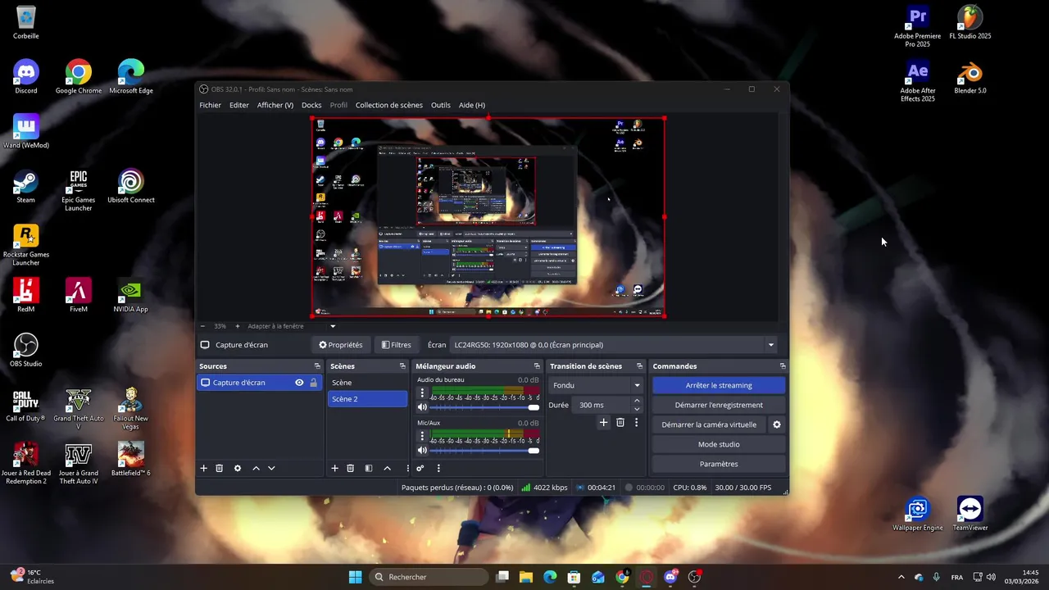Mute Mic/Aux speaker icon
1049x590 pixels.
coord(422,450)
